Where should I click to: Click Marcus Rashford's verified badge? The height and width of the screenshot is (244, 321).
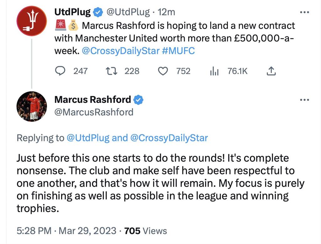pos(139,100)
